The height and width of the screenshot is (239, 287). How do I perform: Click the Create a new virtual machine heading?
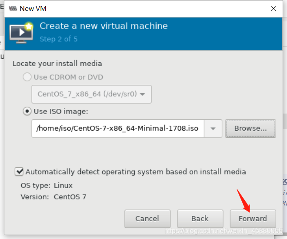pyautogui.click(x=103, y=26)
